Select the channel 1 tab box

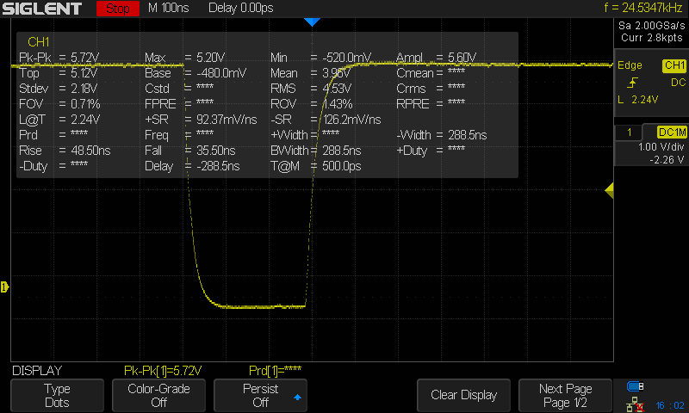[x=630, y=132]
